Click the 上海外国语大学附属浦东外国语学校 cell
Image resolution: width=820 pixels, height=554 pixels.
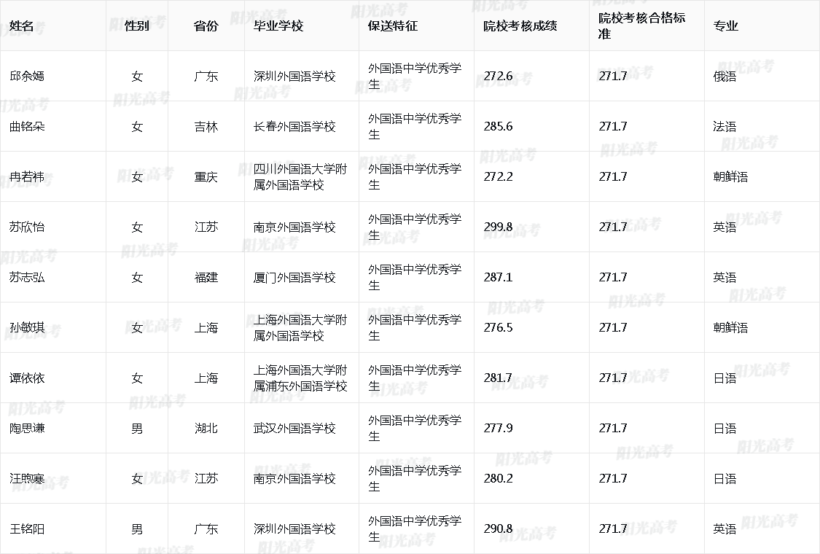tap(300, 378)
